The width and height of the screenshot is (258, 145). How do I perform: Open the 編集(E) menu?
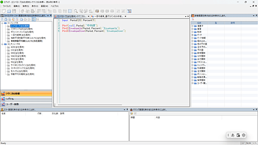coord(17,6)
